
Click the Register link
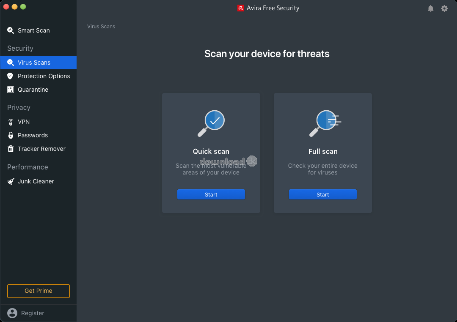pos(33,313)
